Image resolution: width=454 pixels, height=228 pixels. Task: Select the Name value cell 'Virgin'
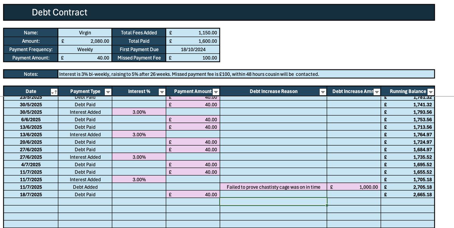tap(85, 33)
